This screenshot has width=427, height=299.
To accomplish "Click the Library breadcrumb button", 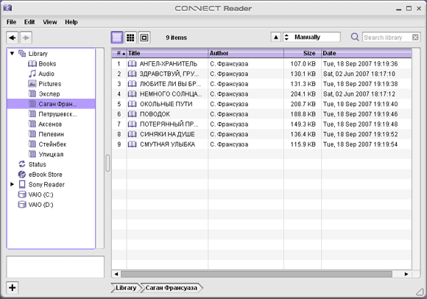I will 126,288.
